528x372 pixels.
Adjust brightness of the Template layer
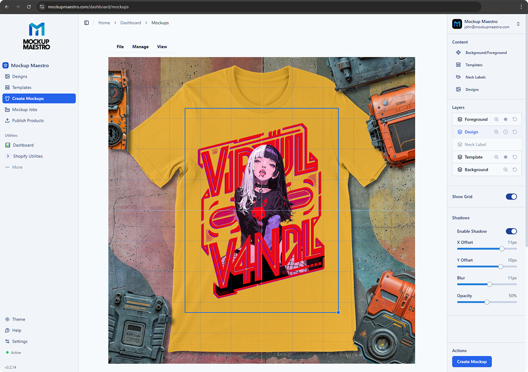click(506, 157)
